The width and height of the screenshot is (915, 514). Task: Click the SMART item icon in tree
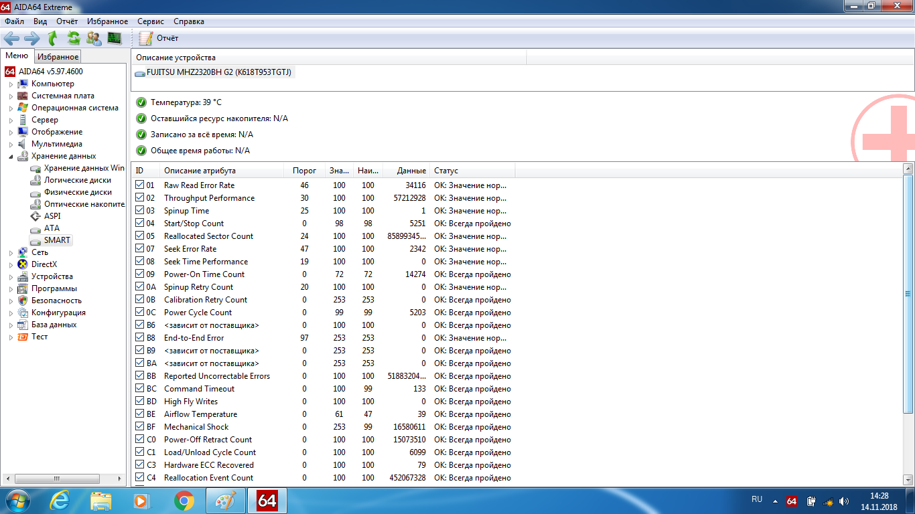36,240
